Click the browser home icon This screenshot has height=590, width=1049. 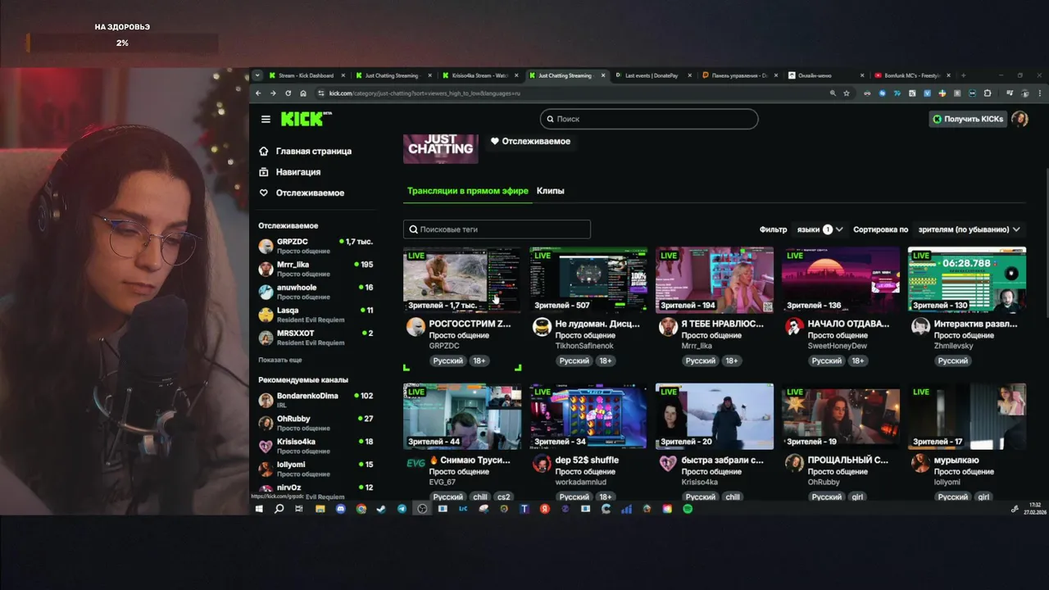(x=303, y=93)
